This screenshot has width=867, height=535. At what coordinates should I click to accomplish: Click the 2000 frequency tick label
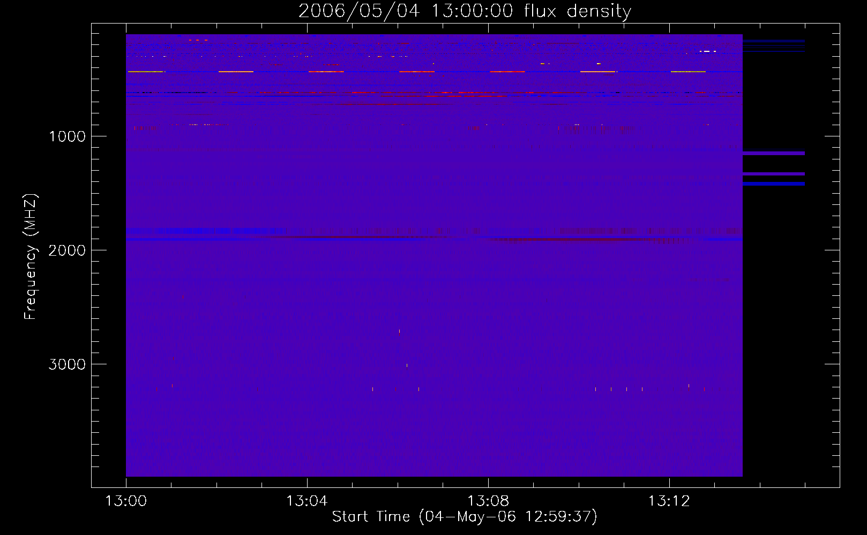(x=67, y=250)
